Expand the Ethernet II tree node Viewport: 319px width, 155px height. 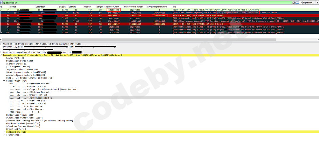tap(1, 47)
